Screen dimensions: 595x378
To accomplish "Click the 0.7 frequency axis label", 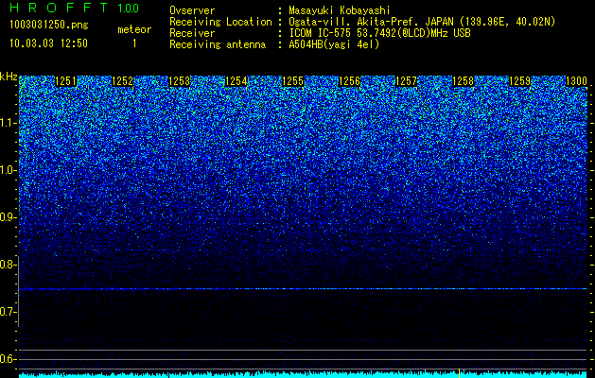I will click(9, 312).
